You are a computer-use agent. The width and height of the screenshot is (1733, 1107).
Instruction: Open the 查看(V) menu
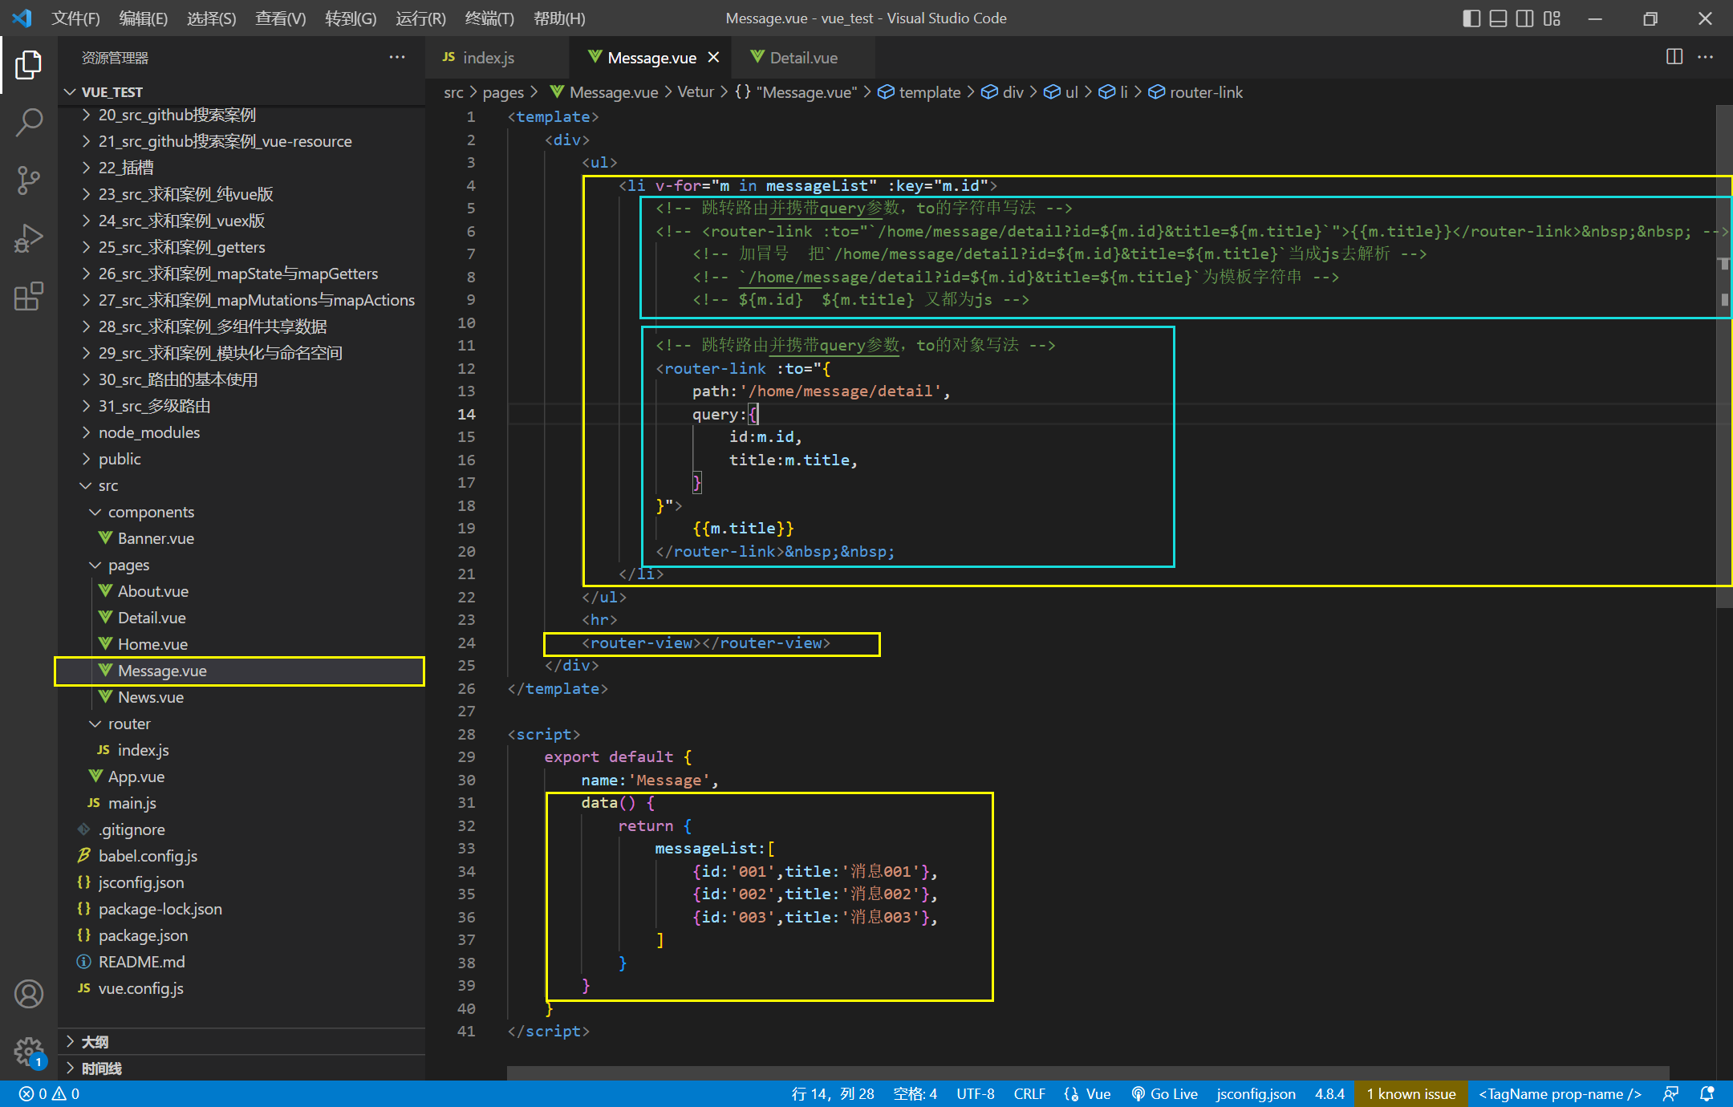[280, 18]
